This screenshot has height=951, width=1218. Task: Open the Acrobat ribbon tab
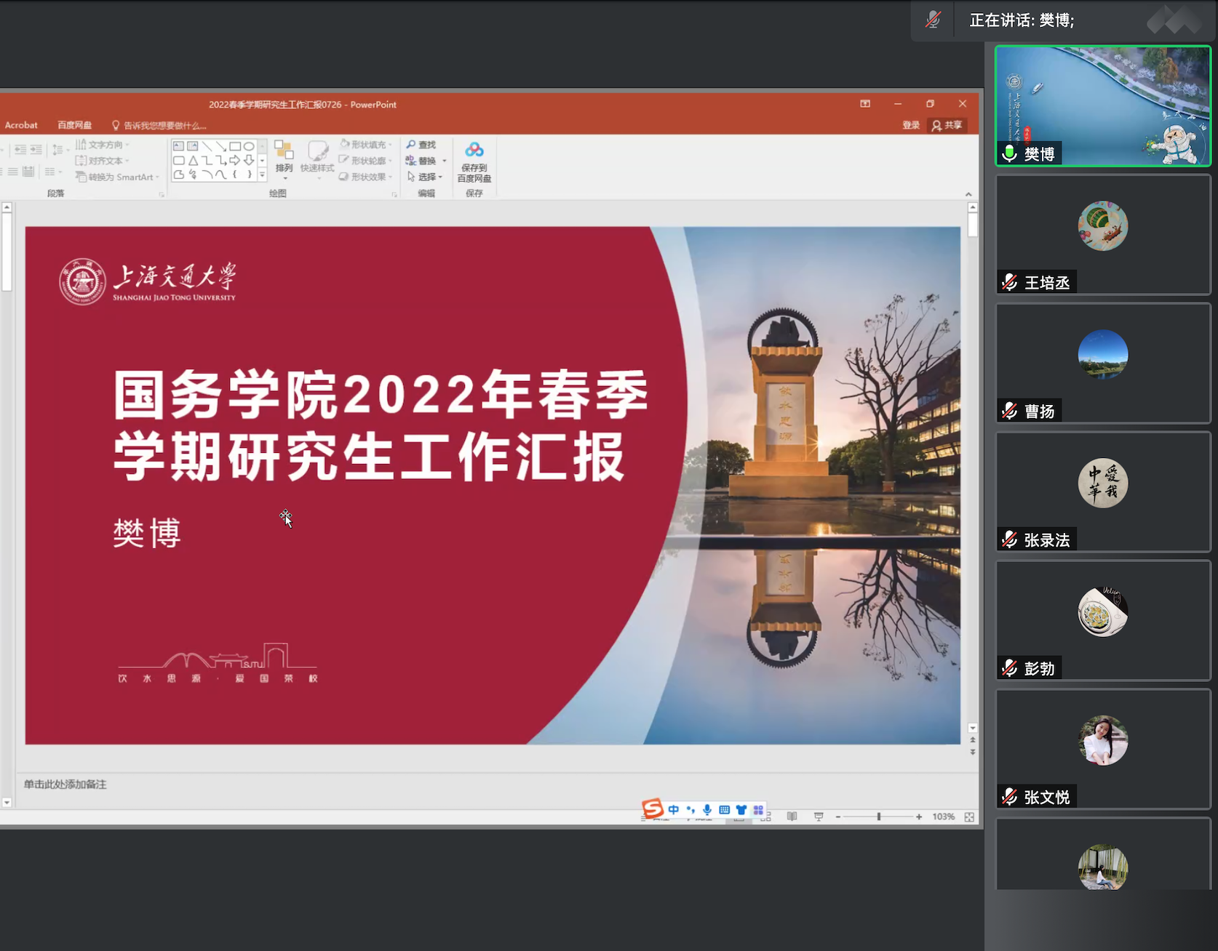coord(21,125)
